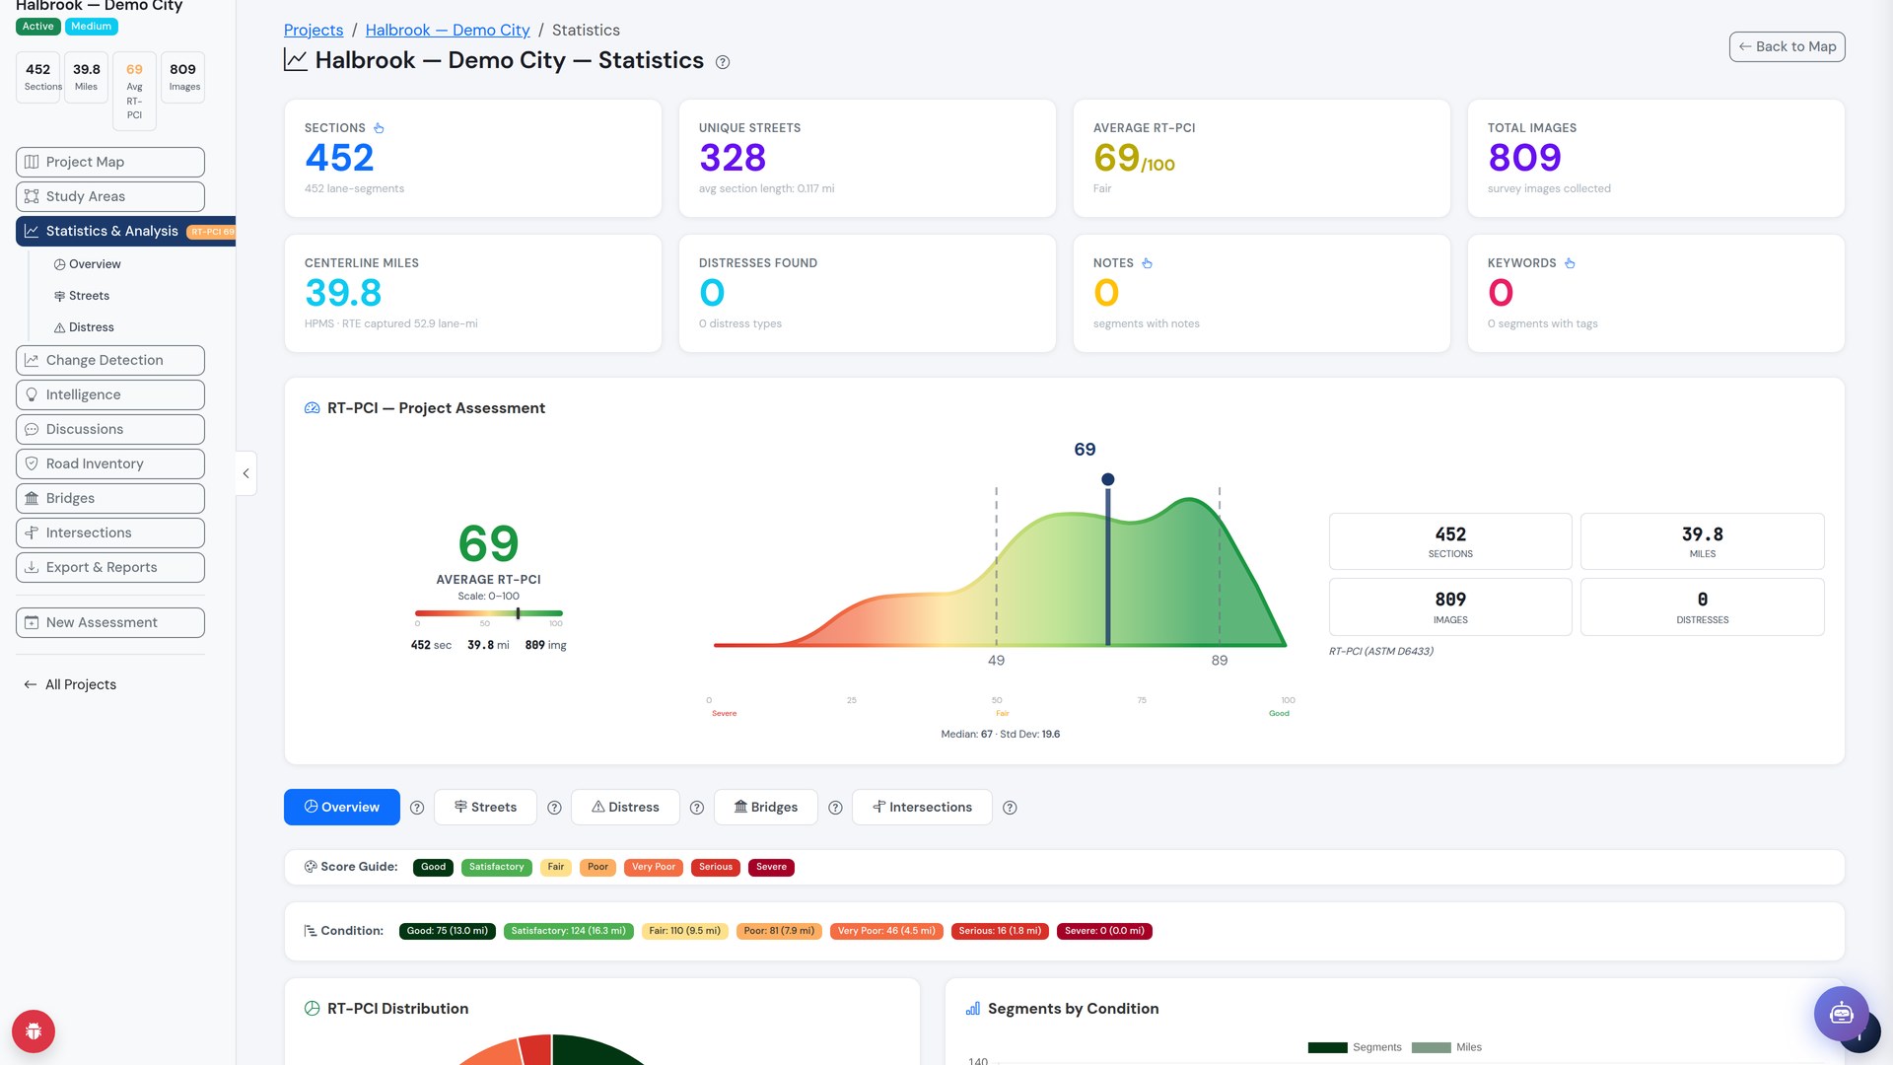Open Intersections in the sidebar
The width and height of the screenshot is (1893, 1065).
click(110, 532)
